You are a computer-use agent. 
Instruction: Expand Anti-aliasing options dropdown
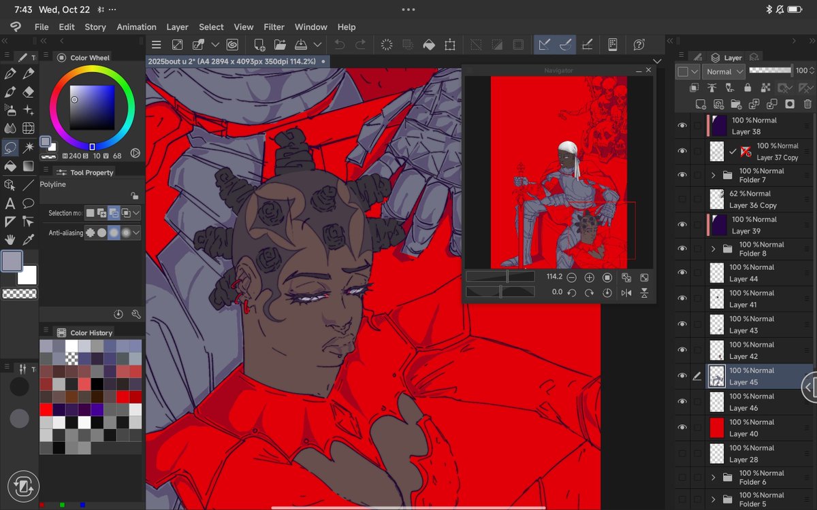[x=137, y=233]
